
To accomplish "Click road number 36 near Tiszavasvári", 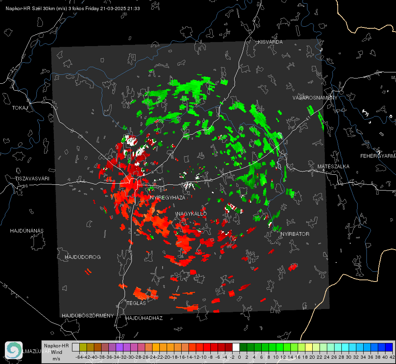I will 25,186.
